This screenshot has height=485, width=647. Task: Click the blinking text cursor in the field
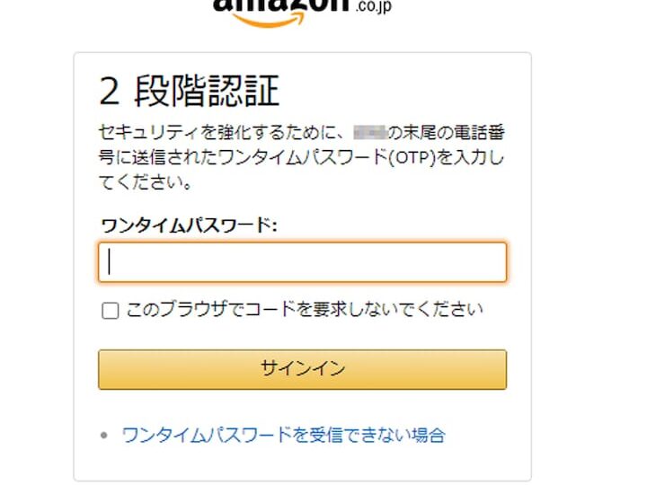tap(110, 262)
